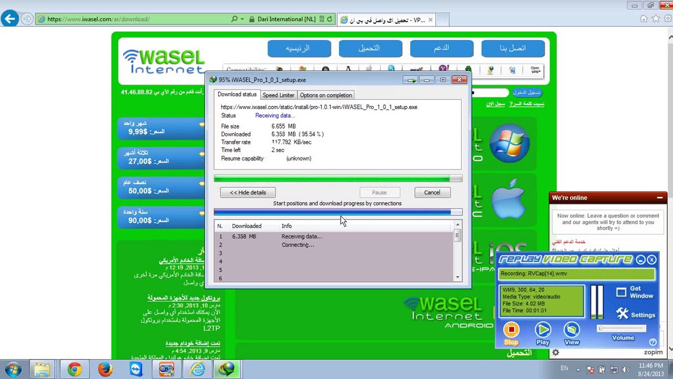The width and height of the screenshot is (673, 379).
Task: Launch Google Chrome from taskbar
Action: click(74, 370)
